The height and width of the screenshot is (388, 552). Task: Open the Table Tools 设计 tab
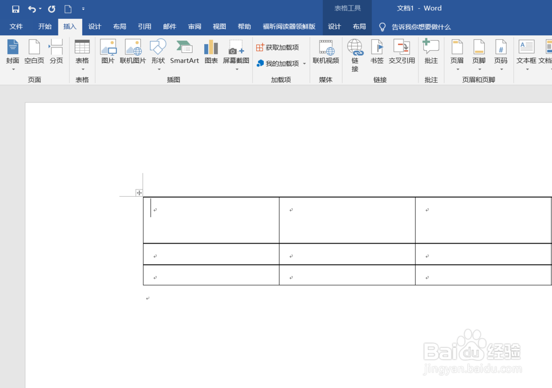(x=335, y=26)
